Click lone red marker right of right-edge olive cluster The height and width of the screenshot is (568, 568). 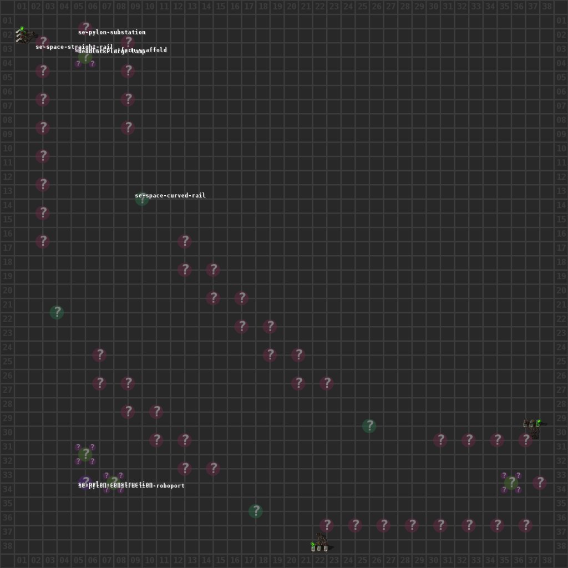[540, 483]
